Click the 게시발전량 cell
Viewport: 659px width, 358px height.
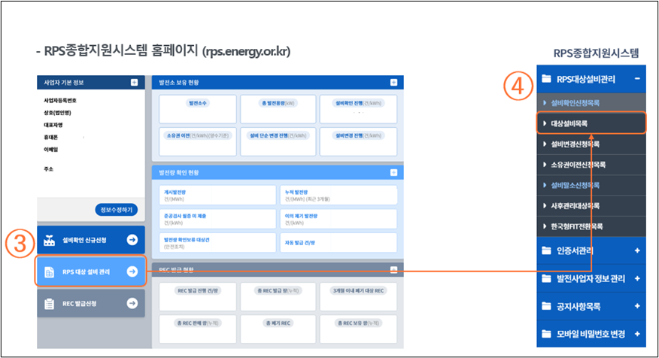(217, 195)
